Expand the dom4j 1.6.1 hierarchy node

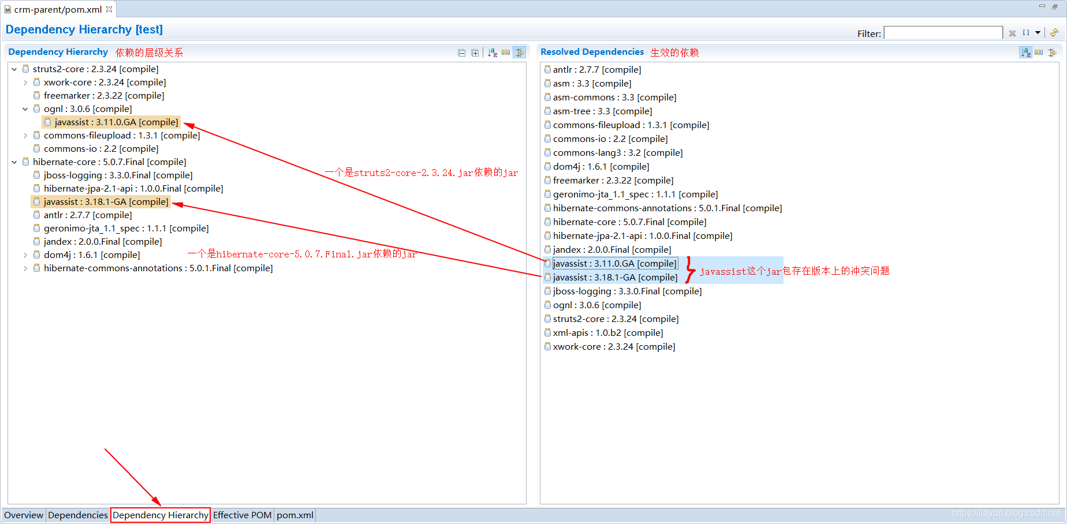coord(25,255)
